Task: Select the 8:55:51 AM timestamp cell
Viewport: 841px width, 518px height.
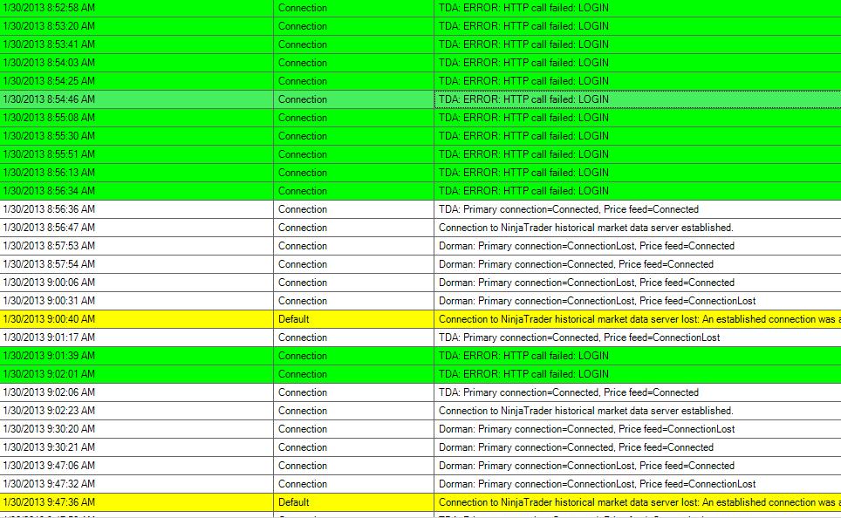Action: pos(136,153)
